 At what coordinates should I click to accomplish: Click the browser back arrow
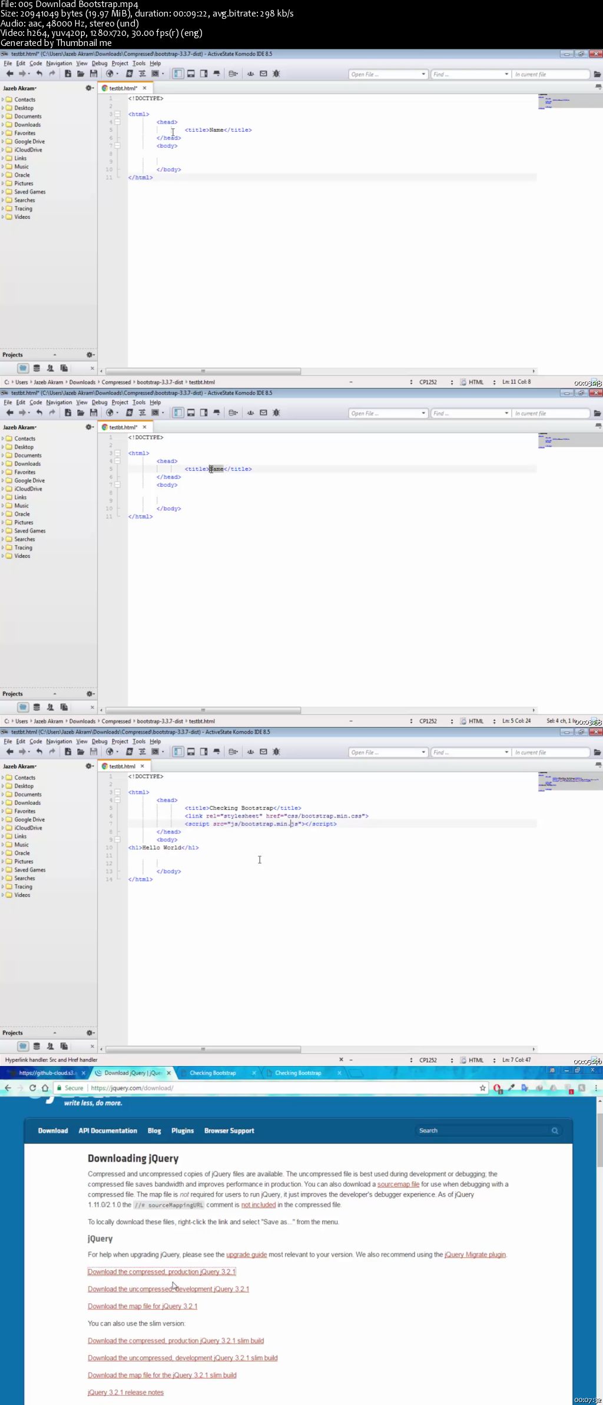tap(8, 1088)
